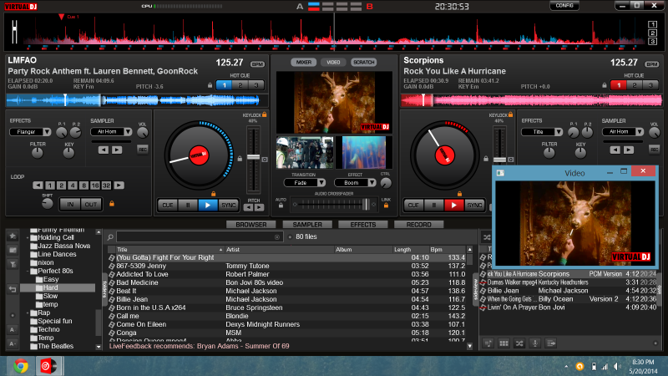Toggle the crossfader LINK lock

(x=386, y=206)
